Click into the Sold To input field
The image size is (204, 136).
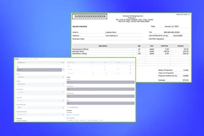coord(40,77)
